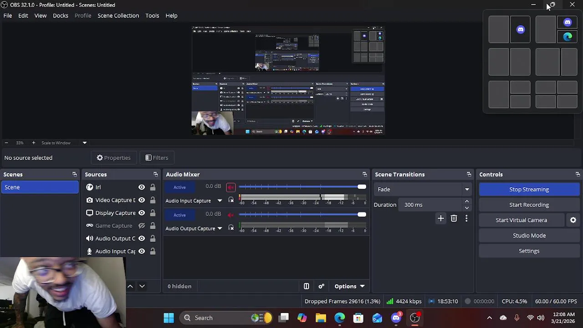Screen dimensions: 583x328
Task: Open the File menu
Action: click(8, 15)
